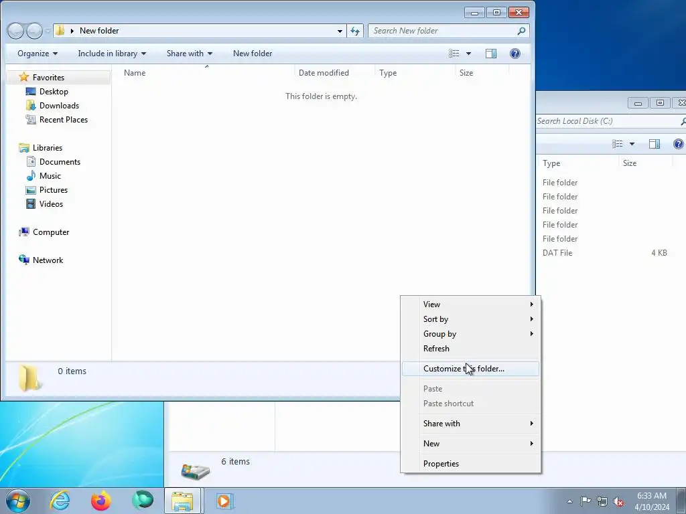Open the recent pages dropdown beside Forward
This screenshot has height=514, width=686.
point(48,31)
